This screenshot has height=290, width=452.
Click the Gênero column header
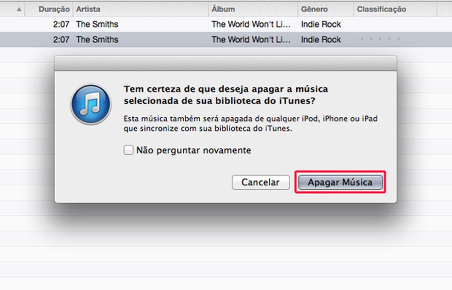pyautogui.click(x=326, y=9)
